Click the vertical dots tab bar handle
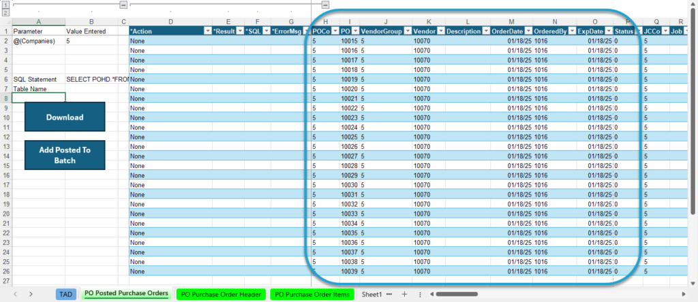 tap(420, 294)
